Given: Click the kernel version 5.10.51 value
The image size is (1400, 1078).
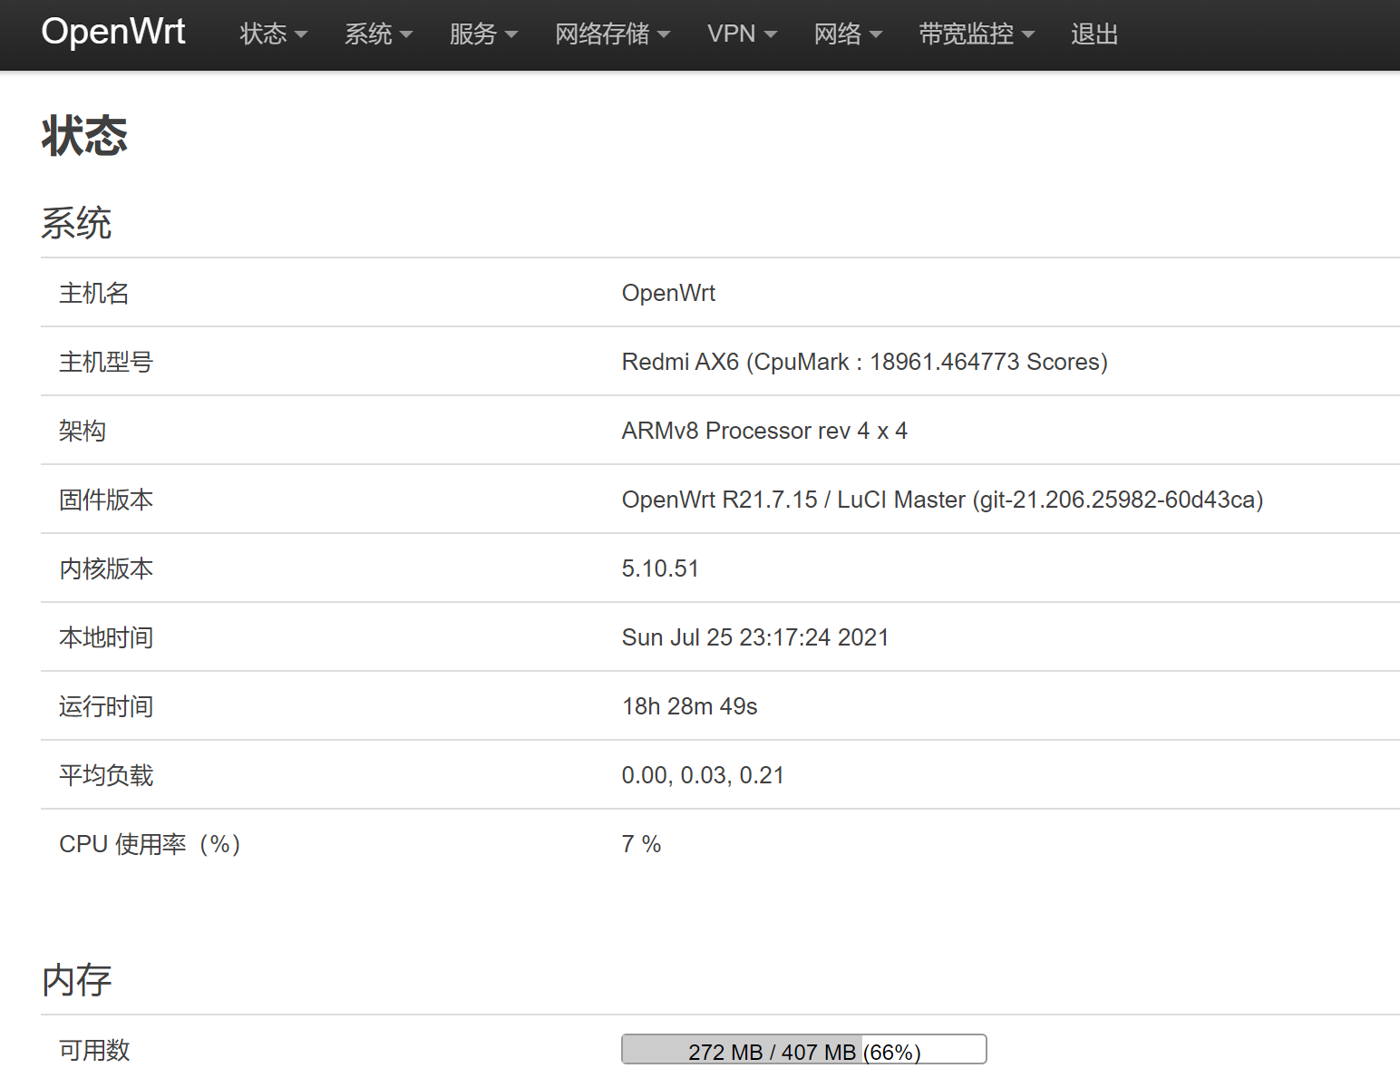Looking at the screenshot, I should [x=660, y=568].
